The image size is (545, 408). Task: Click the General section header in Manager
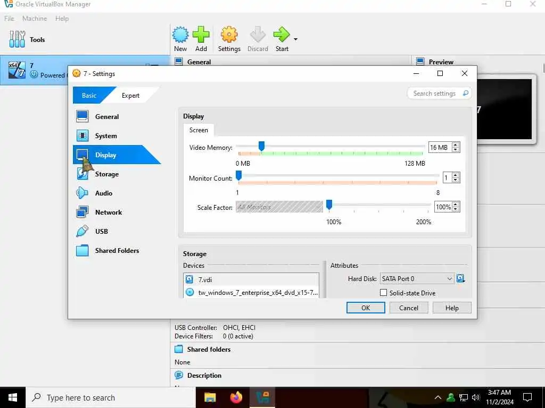(199, 62)
